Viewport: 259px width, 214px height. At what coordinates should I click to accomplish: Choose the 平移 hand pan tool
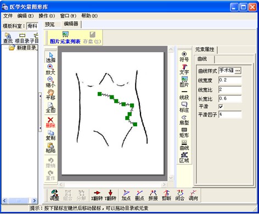[x=50, y=95]
